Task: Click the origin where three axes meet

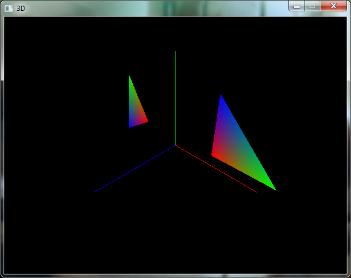Action: (175, 146)
